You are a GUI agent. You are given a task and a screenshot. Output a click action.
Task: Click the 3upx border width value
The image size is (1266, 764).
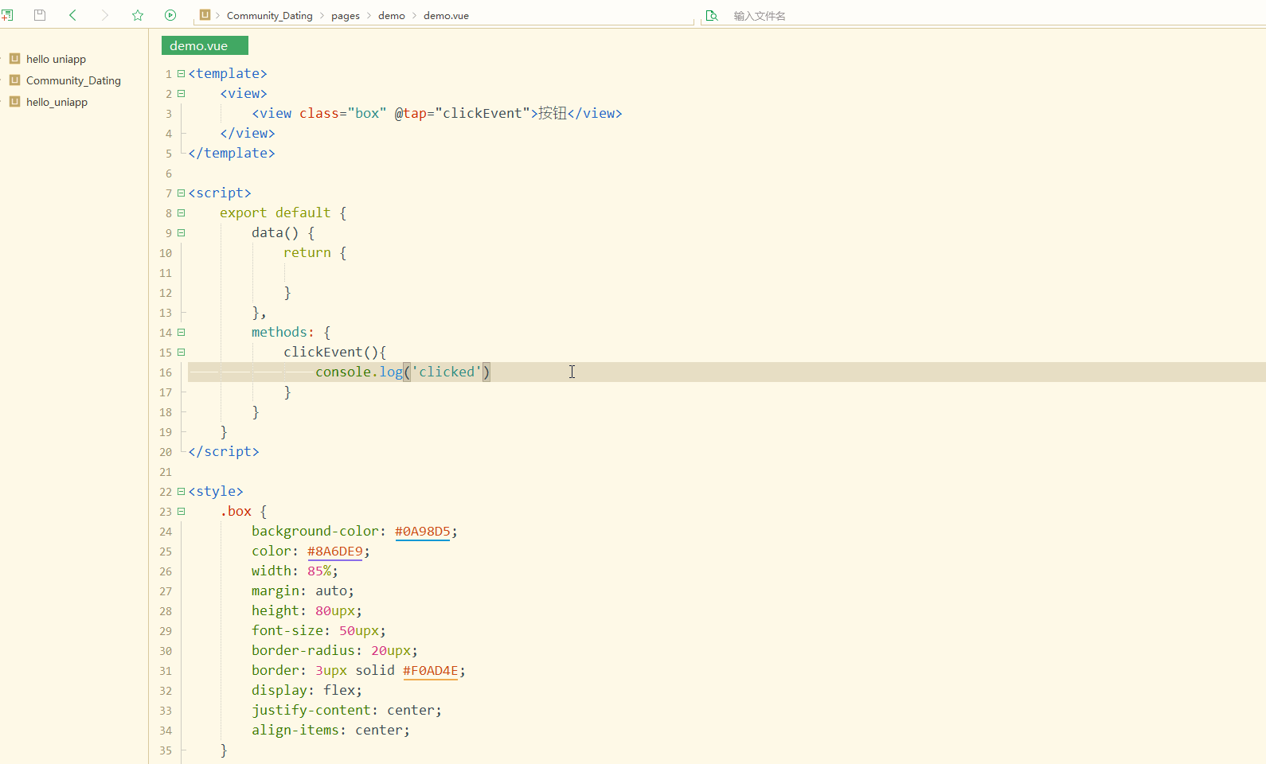330,670
